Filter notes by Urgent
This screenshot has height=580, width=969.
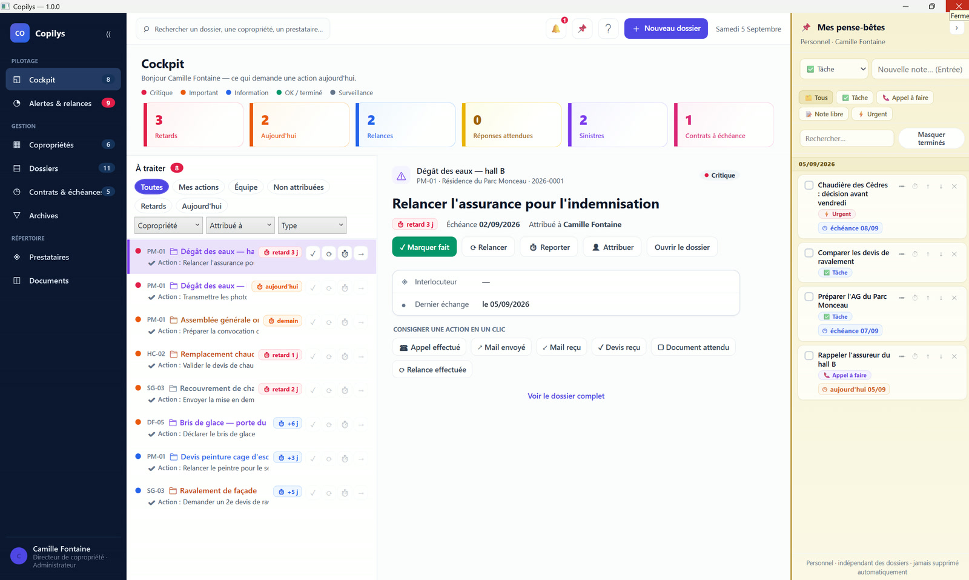872,114
